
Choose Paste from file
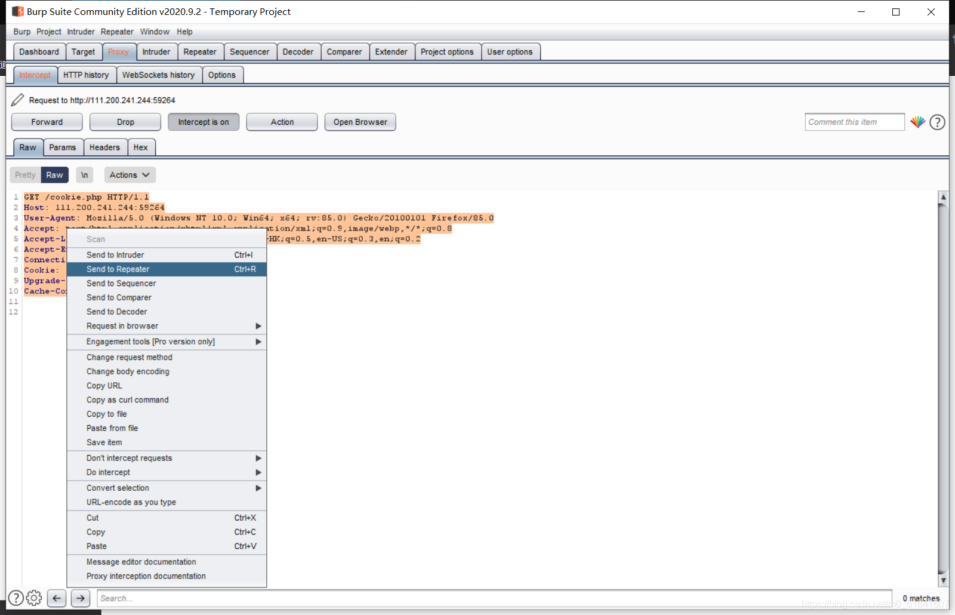point(167,428)
